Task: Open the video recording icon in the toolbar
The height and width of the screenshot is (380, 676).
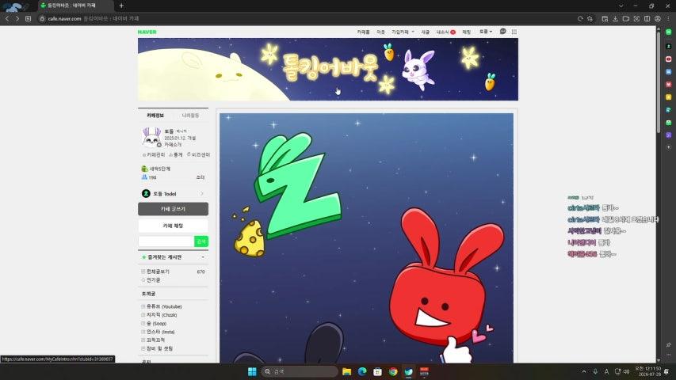Action: pos(626,18)
